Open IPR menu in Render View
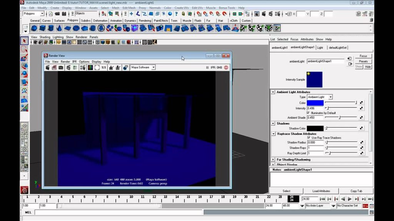 coord(74,61)
